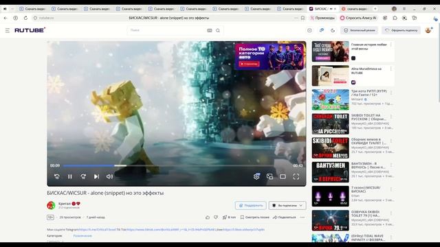Click Оформить подписку button

(401, 30)
